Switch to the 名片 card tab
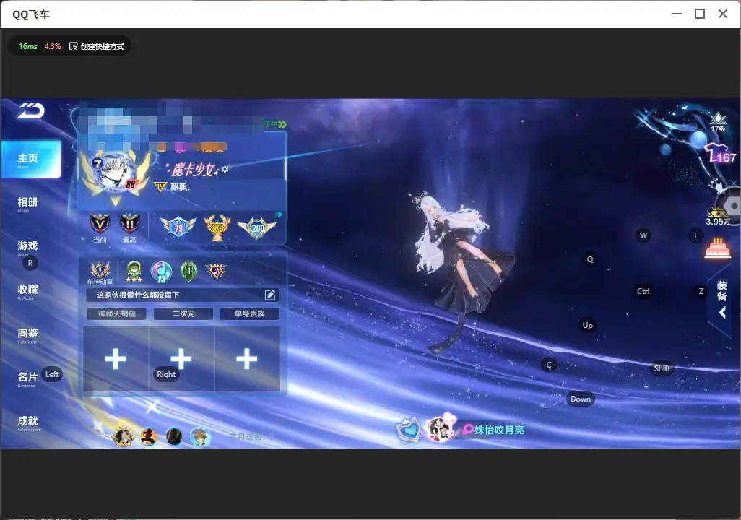This screenshot has height=520, width=741. pos(27,378)
